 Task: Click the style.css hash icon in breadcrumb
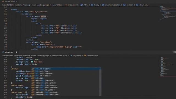71,56
